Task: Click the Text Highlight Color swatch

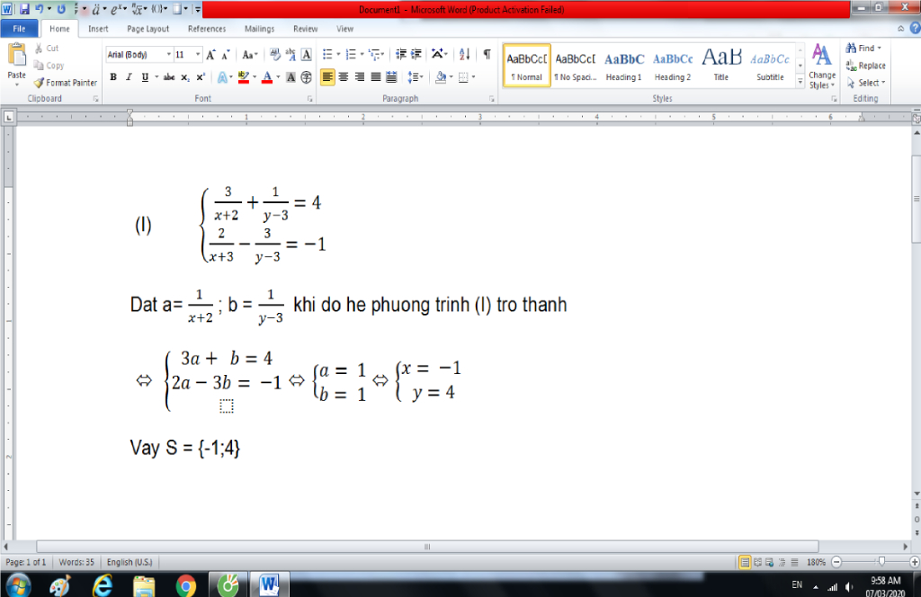Action: [x=244, y=77]
